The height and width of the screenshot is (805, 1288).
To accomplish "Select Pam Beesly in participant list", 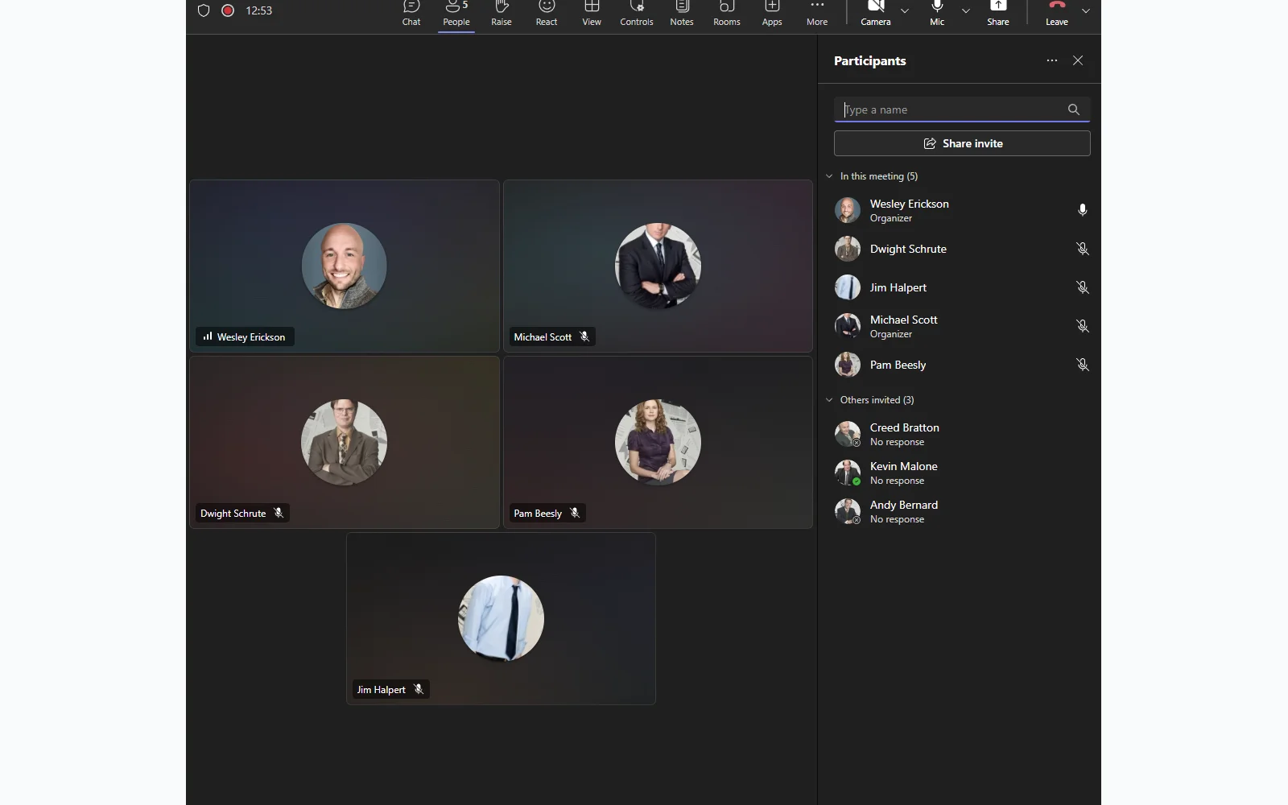I will pos(960,365).
